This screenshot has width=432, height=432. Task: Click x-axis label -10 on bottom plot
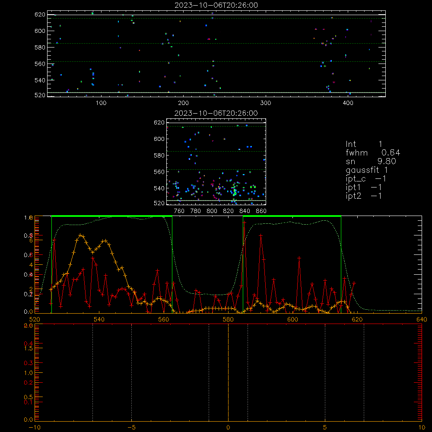[x=35, y=427]
